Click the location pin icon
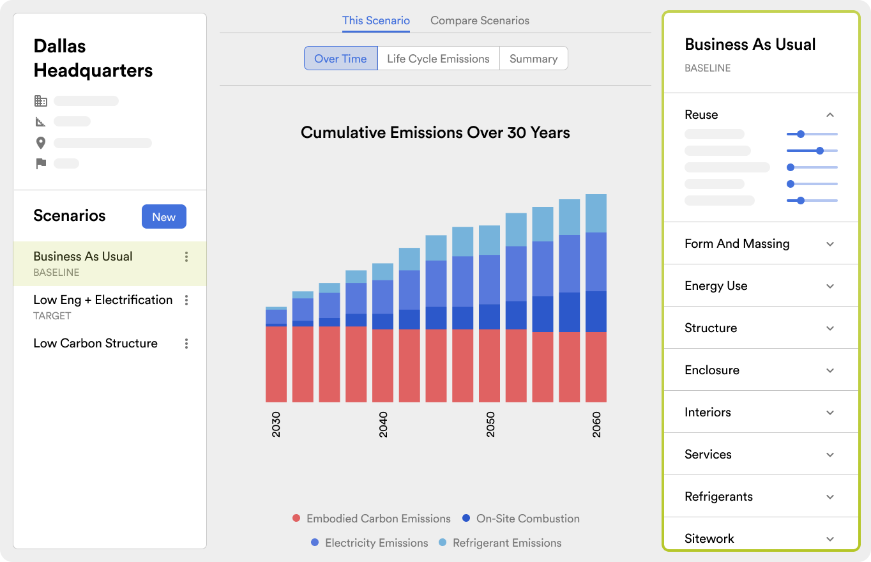 coord(41,143)
